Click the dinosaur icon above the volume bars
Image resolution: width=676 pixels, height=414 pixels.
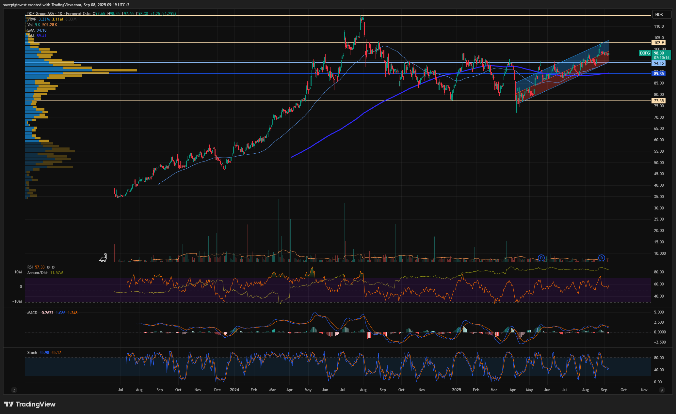tap(103, 258)
